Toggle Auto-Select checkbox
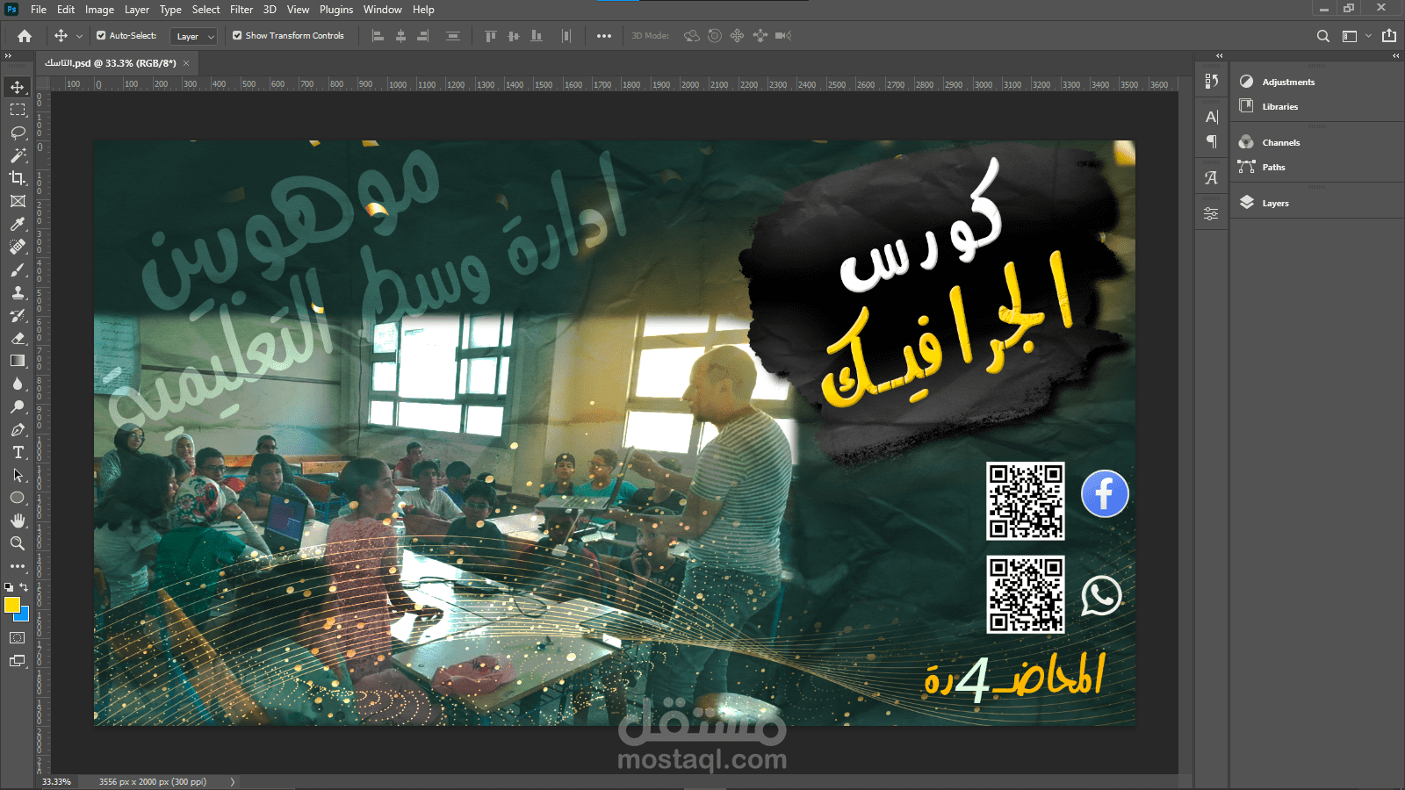Viewport: 1405px width, 790px height. coord(101,36)
